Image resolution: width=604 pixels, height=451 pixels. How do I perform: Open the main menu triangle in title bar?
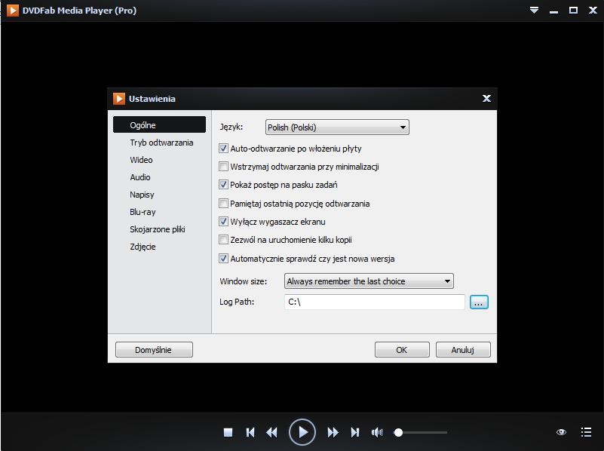pyautogui.click(x=534, y=11)
